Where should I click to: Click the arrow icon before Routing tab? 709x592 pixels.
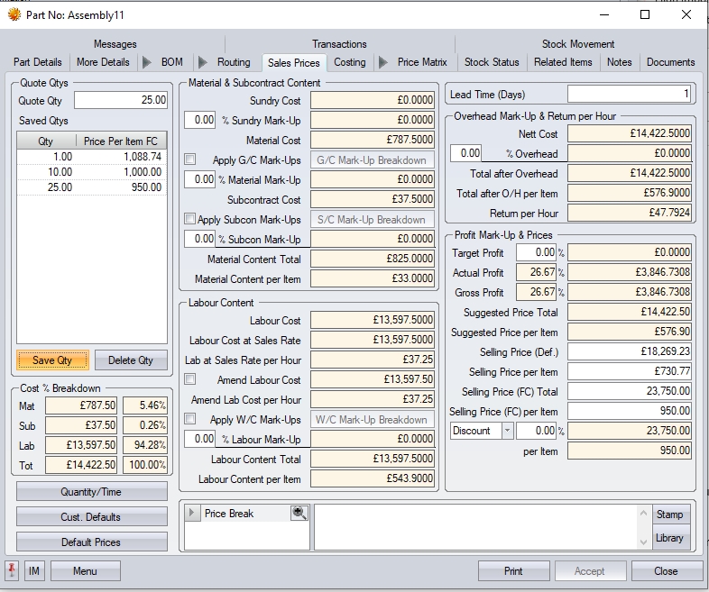coord(203,62)
